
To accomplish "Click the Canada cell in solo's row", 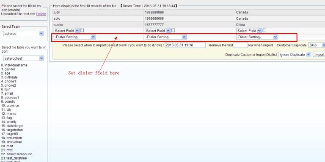I will pyautogui.click(x=280, y=19).
